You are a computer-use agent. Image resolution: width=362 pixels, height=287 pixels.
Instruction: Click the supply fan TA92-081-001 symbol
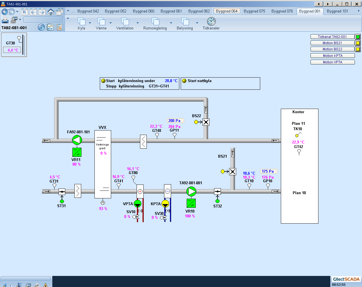point(191,192)
